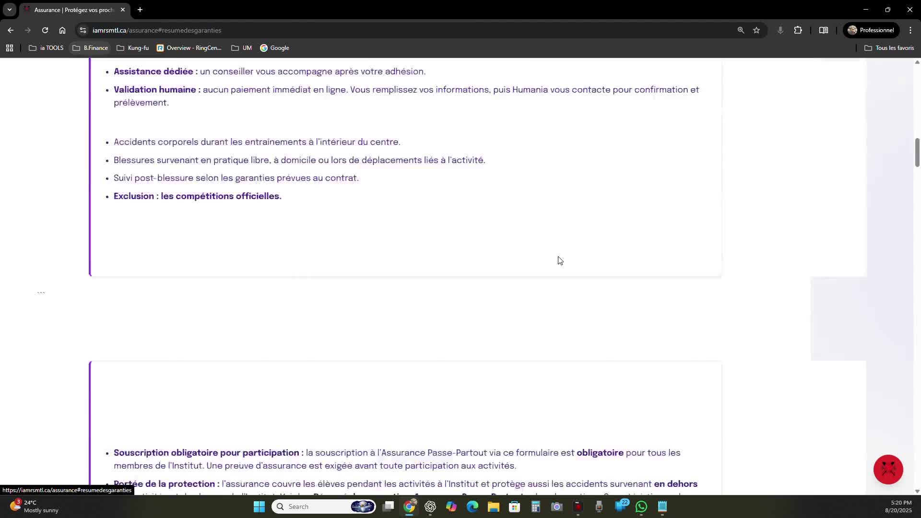The image size is (921, 518).
Task: Open the taskbar app with 22 notifications badge
Action: click(621, 506)
